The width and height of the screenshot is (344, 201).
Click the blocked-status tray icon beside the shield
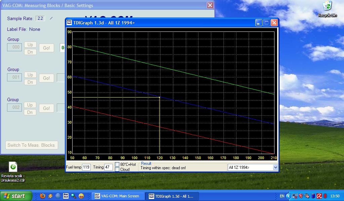tap(307, 196)
